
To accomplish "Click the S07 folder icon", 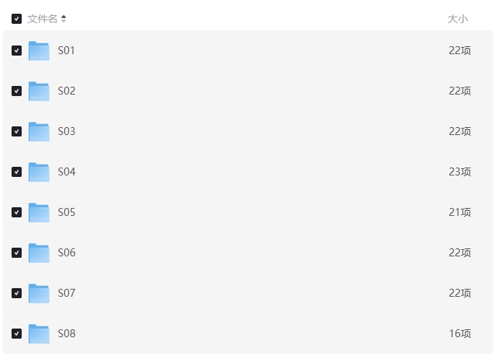I will click(39, 293).
